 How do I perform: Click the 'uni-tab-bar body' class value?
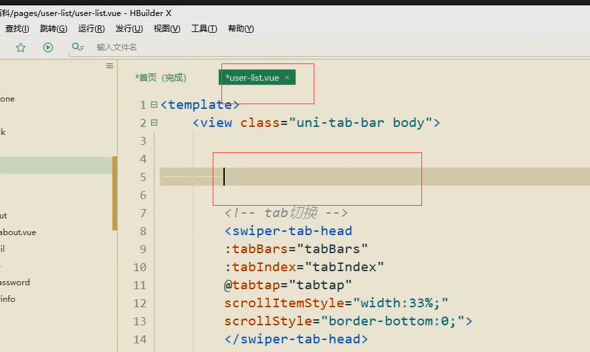pos(360,122)
